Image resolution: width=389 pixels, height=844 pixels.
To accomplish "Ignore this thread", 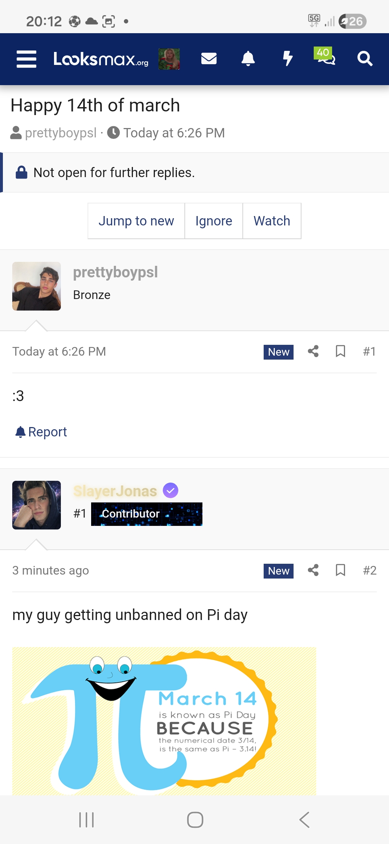I will (214, 221).
